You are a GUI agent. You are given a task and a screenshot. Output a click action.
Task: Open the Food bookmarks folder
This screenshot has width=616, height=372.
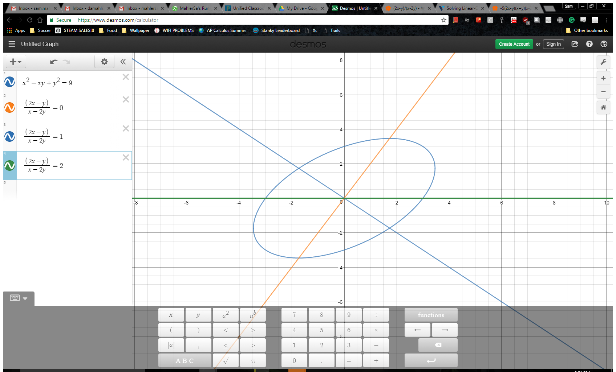(x=108, y=30)
